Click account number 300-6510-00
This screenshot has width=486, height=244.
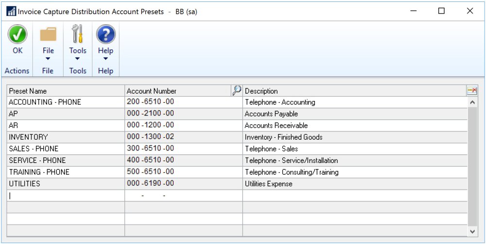click(x=150, y=148)
